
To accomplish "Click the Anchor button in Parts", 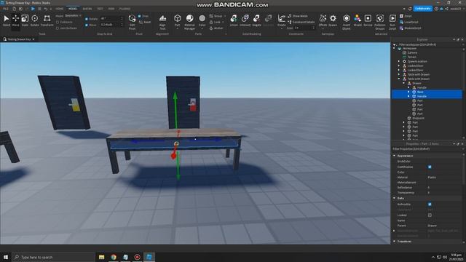I will [x=216, y=28].
